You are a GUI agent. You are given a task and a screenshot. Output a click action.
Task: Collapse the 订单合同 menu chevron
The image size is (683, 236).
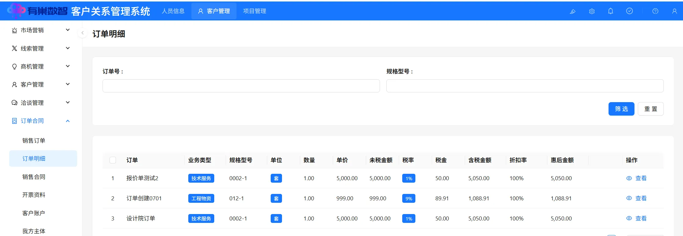point(68,121)
